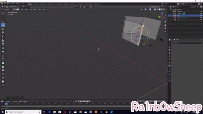Open the Face menu in viewport header
The height and width of the screenshot is (114, 203).
(x=48, y=9)
